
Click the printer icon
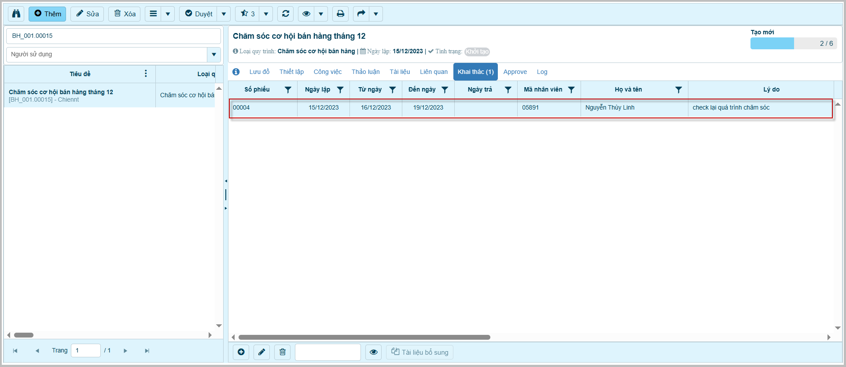click(340, 14)
